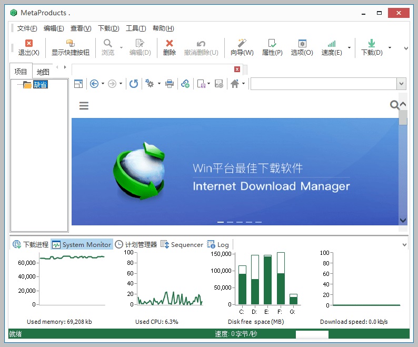Screen dimensions: 418x347
Task: Switch to the 地图 tab
Action: pyautogui.click(x=43, y=72)
